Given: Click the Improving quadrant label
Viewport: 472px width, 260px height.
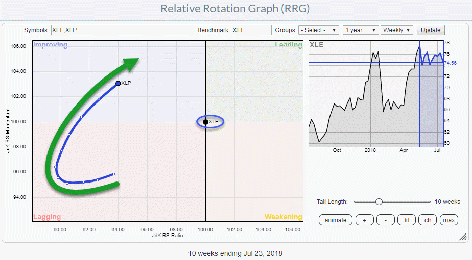Looking at the screenshot, I should point(50,45).
